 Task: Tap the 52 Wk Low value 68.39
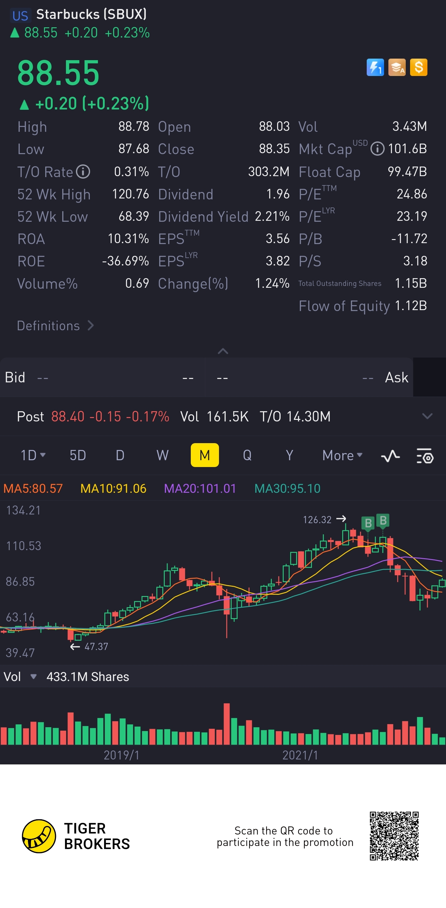[x=134, y=216]
